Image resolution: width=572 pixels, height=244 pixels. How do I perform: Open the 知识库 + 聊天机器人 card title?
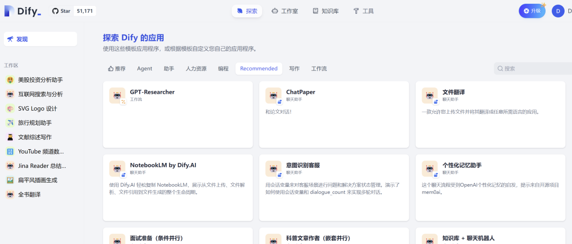click(468, 238)
